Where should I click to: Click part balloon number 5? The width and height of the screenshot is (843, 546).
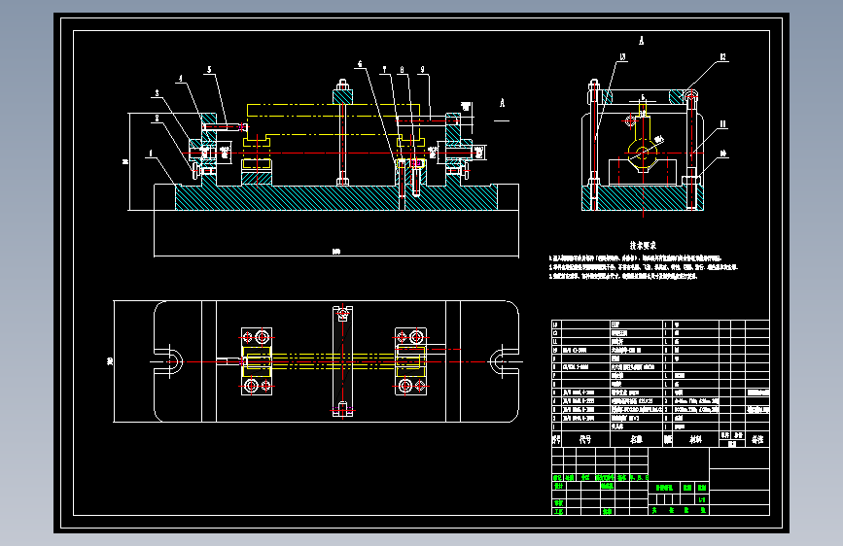209,69
